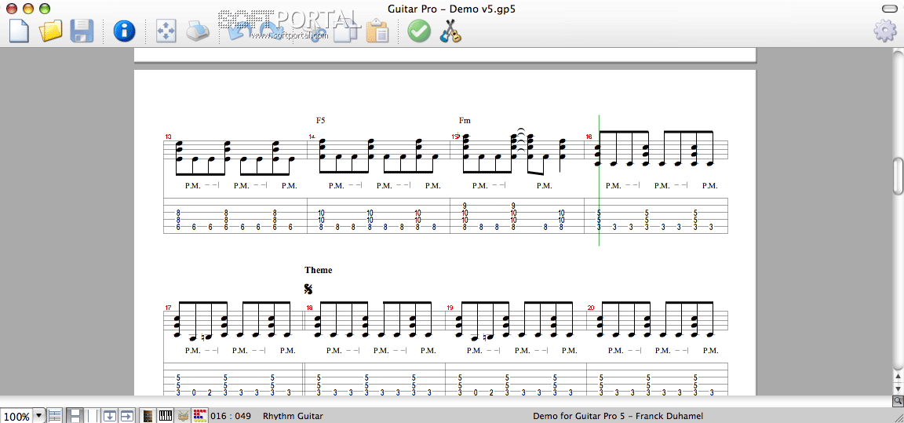Select the F5 chord name above measure 14
The height and width of the screenshot is (423, 904).
coord(320,120)
